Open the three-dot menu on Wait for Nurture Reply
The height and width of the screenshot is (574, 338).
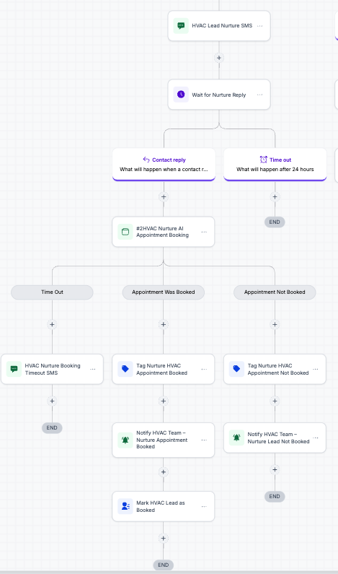click(x=259, y=95)
